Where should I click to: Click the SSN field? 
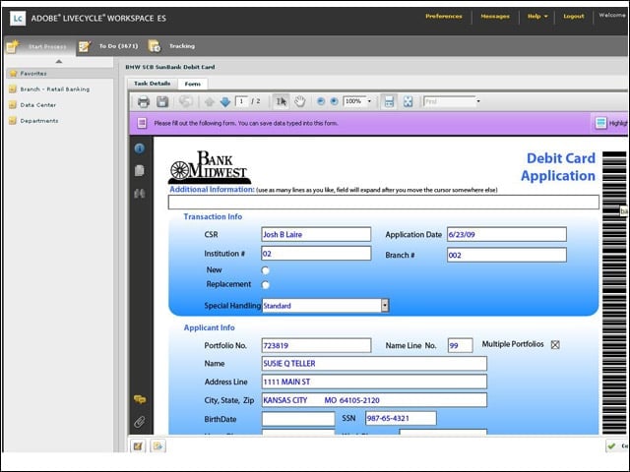pos(401,418)
